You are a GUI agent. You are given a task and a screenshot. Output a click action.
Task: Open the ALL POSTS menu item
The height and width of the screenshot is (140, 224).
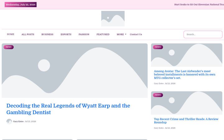tap(28, 35)
